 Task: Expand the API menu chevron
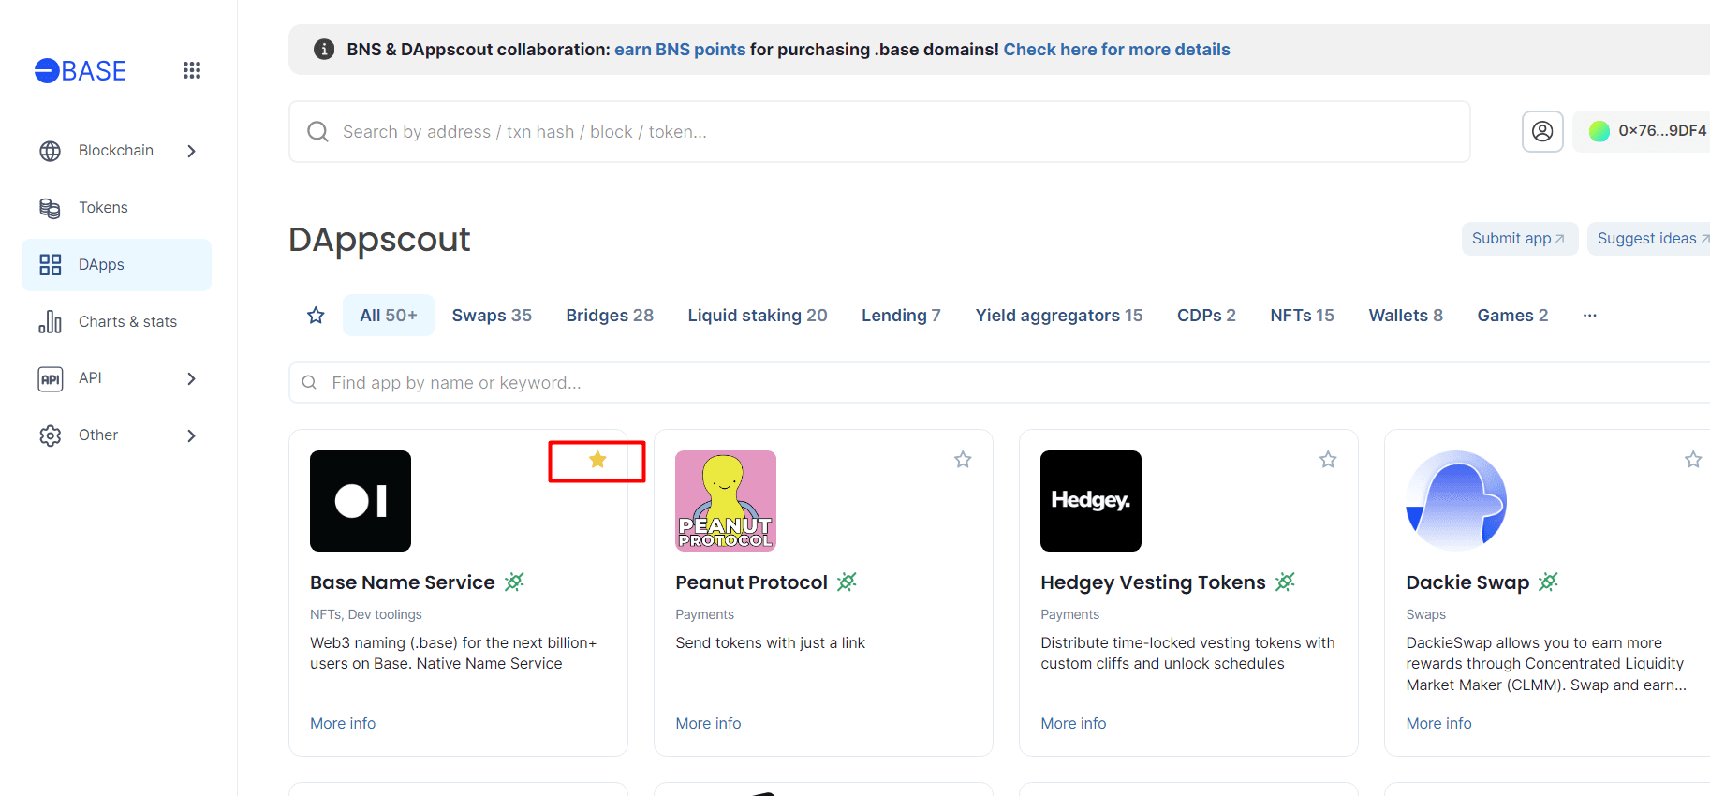pyautogui.click(x=191, y=378)
